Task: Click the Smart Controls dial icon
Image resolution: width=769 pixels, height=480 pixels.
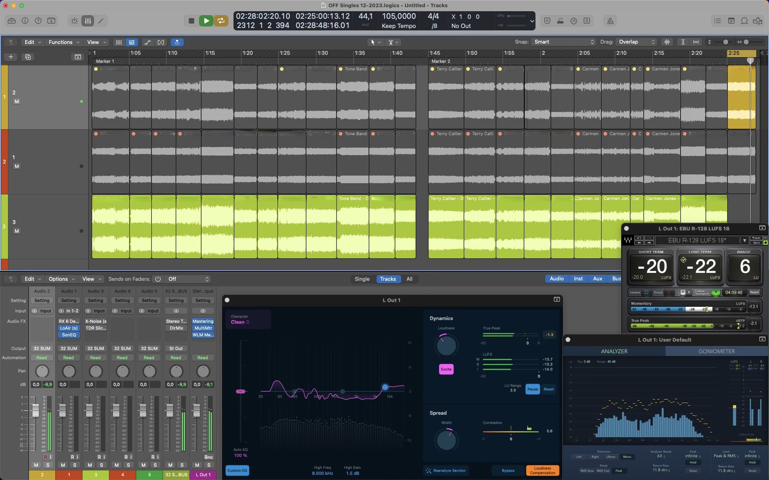Action: [x=74, y=21]
